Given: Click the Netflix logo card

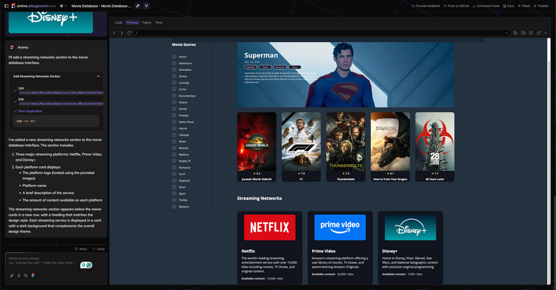Looking at the screenshot, I should pos(270,227).
